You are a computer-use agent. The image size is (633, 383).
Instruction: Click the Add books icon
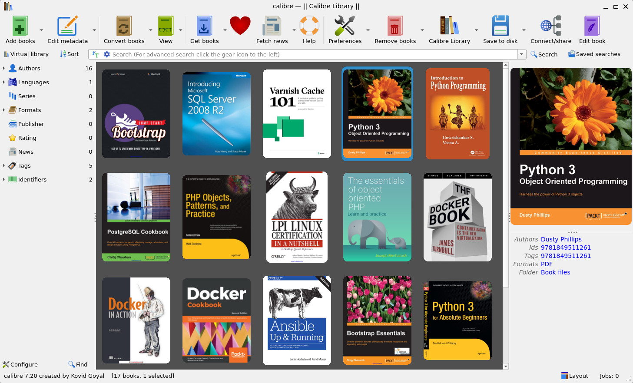(x=20, y=26)
